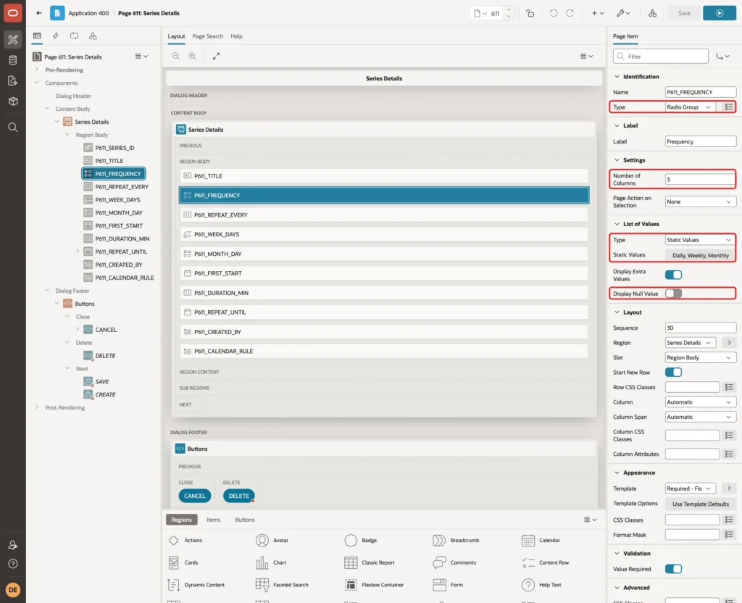The width and height of the screenshot is (742, 603).
Task: Select P611_WEEK_DAYS in the tree
Action: coord(117,200)
